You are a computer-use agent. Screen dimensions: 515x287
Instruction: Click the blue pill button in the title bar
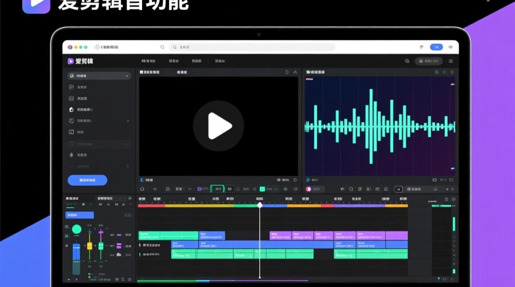pos(436,47)
